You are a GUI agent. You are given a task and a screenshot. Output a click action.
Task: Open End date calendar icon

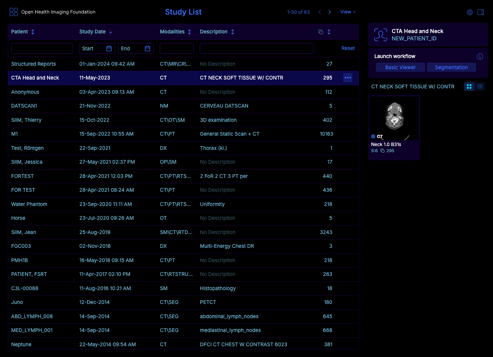[148, 48]
